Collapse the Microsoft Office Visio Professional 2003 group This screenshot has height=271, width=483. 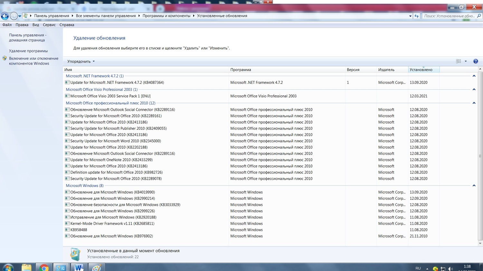pos(474,90)
